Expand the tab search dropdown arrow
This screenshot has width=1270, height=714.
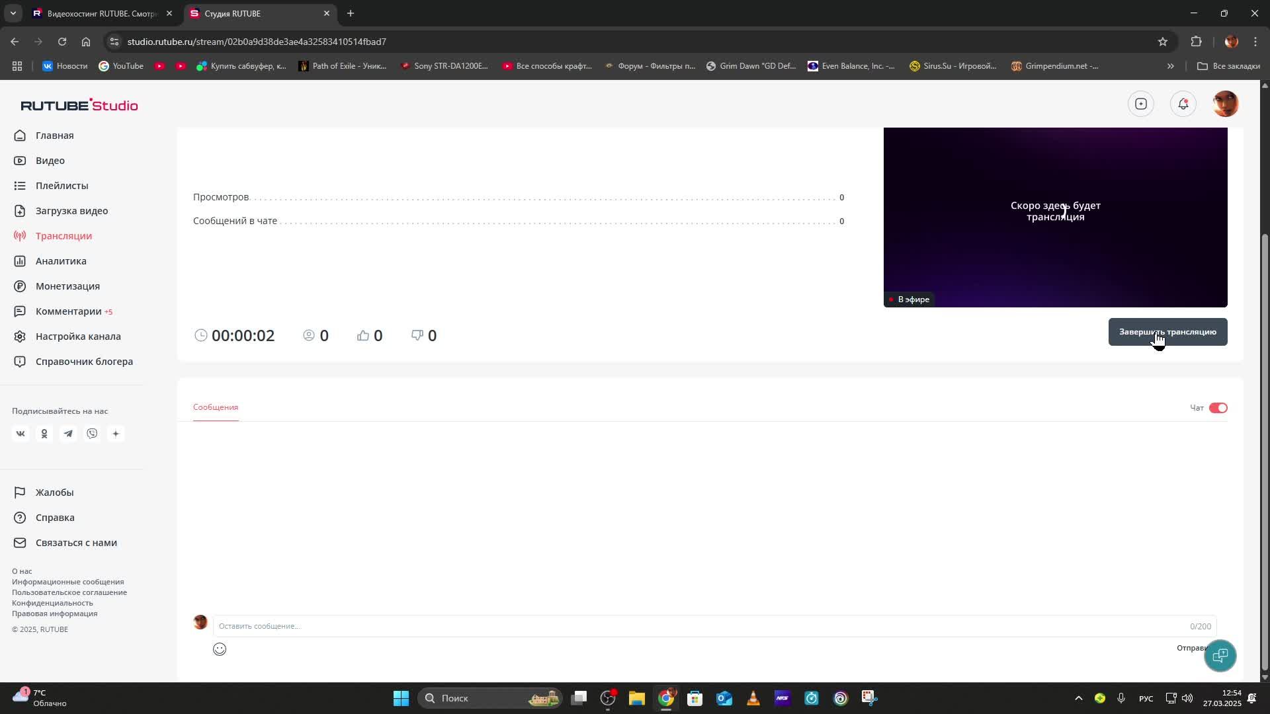pos(13,13)
